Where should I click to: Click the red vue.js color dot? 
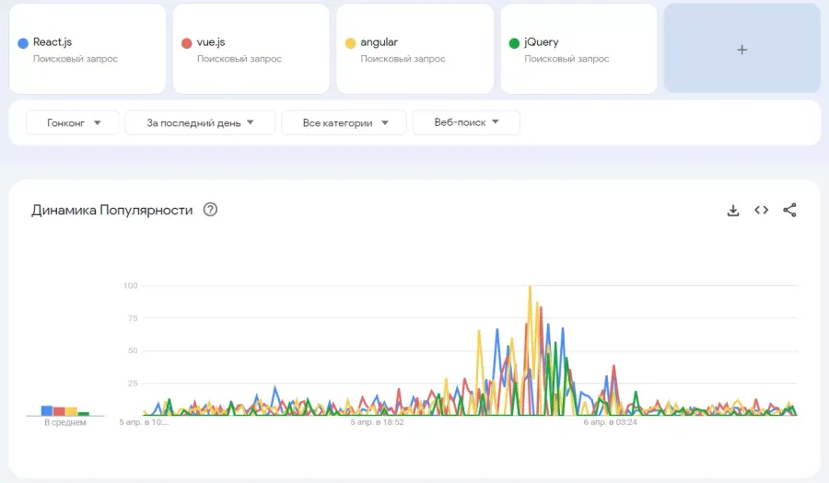pyautogui.click(x=187, y=43)
